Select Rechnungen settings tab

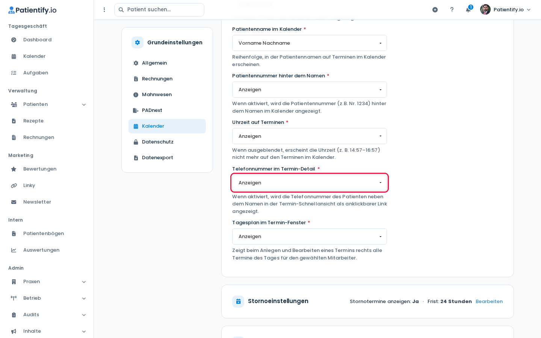167,79
